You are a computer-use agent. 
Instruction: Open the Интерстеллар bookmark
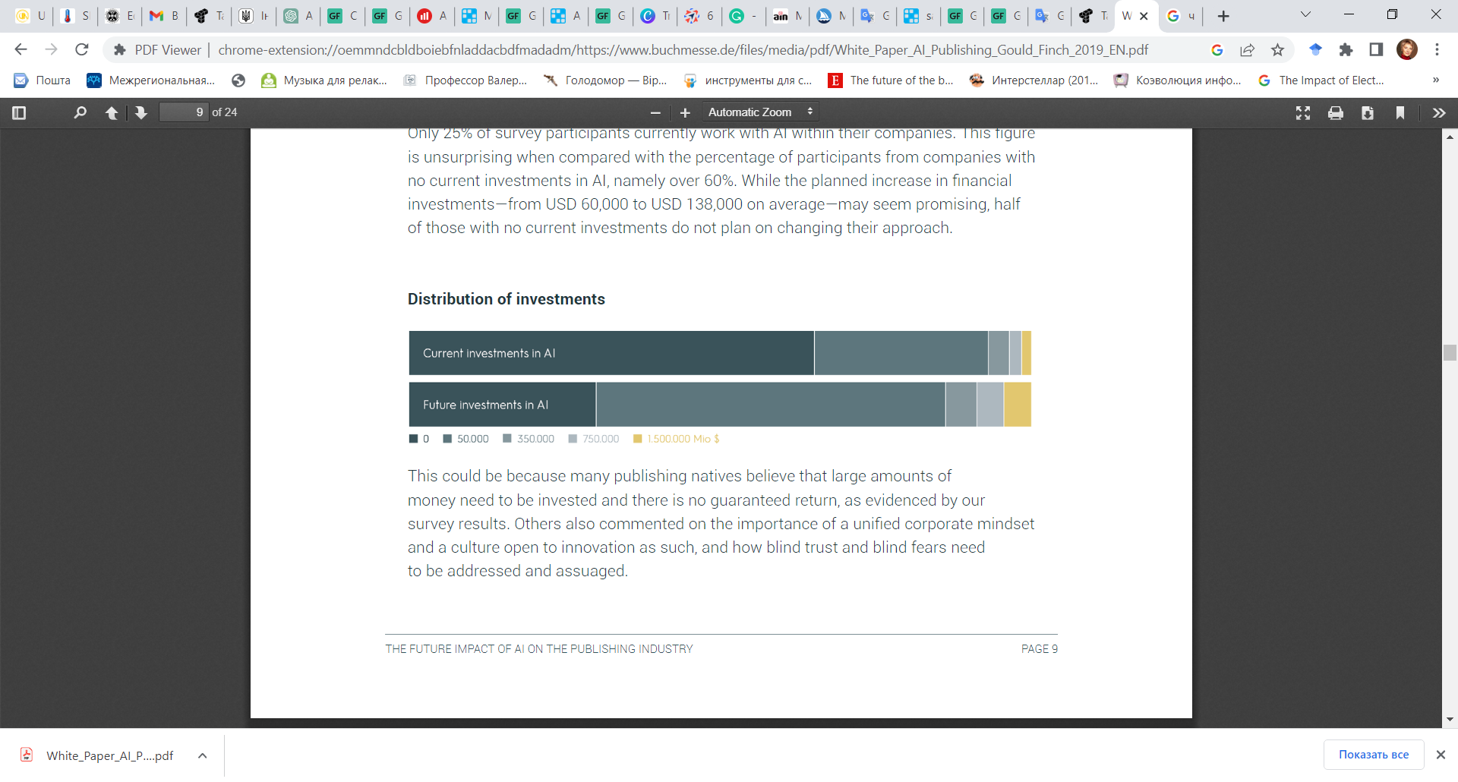[1034, 80]
